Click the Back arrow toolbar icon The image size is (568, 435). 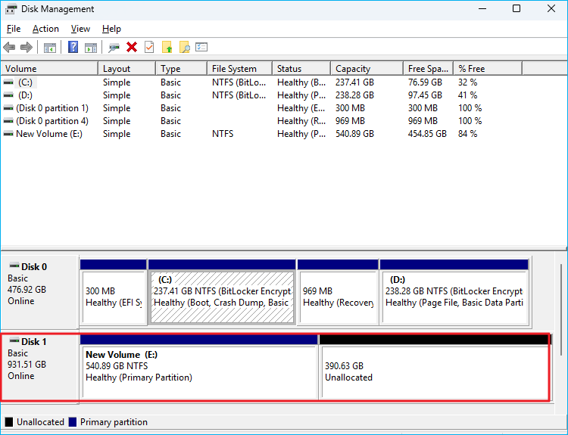(10, 48)
